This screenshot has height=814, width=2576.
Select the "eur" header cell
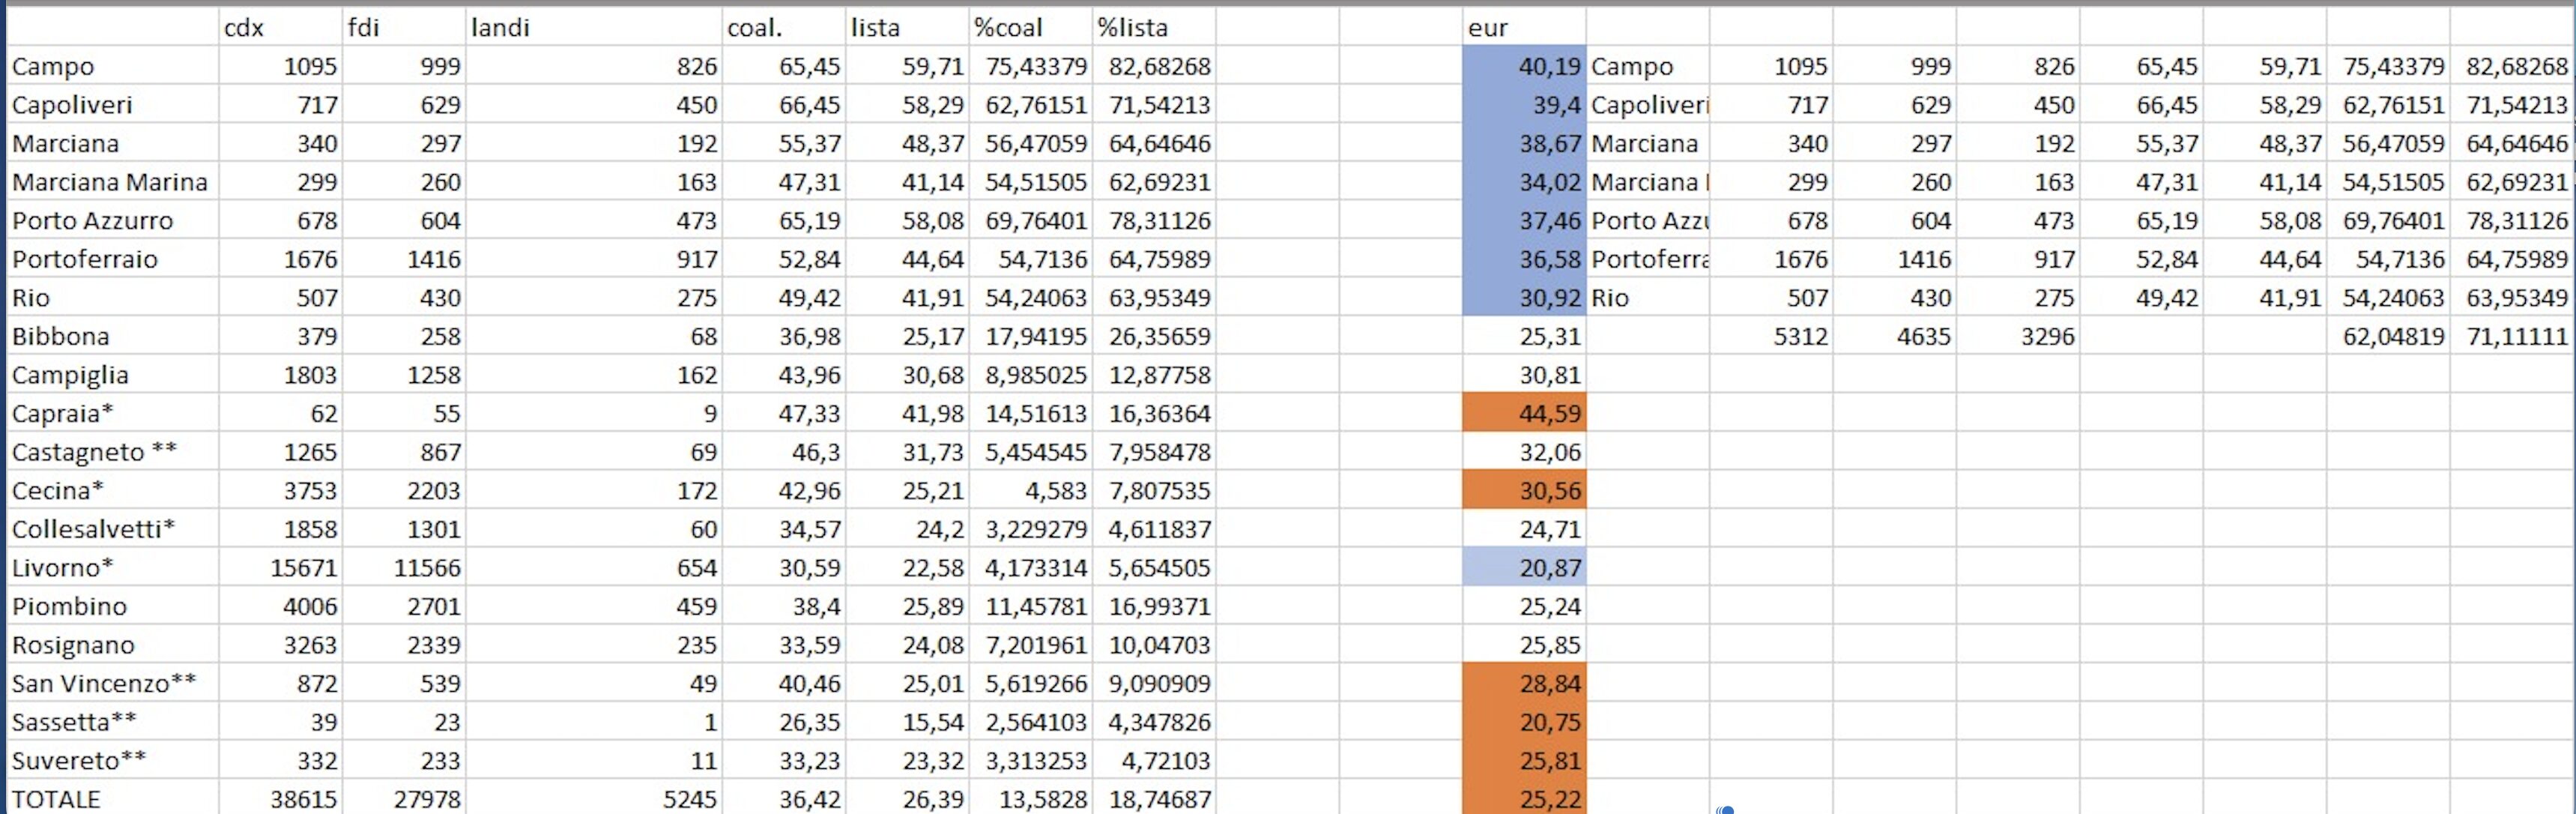(x=1523, y=28)
